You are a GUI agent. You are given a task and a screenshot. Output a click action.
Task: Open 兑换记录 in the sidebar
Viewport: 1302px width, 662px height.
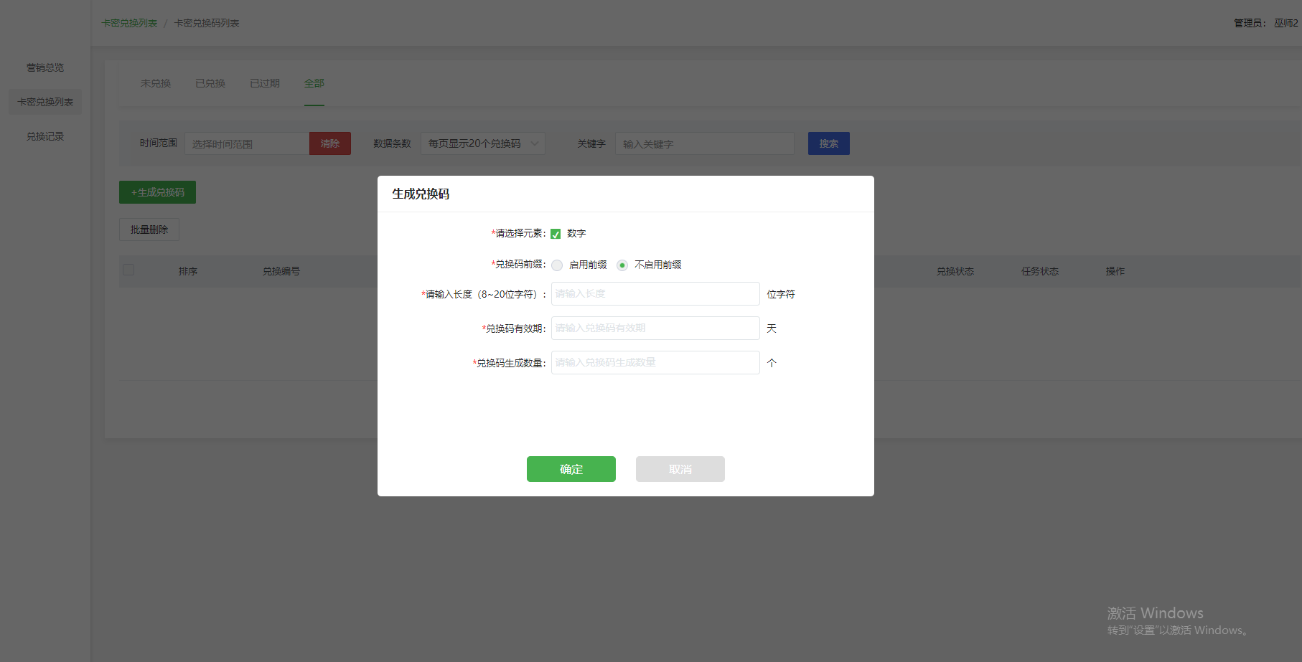(45, 136)
